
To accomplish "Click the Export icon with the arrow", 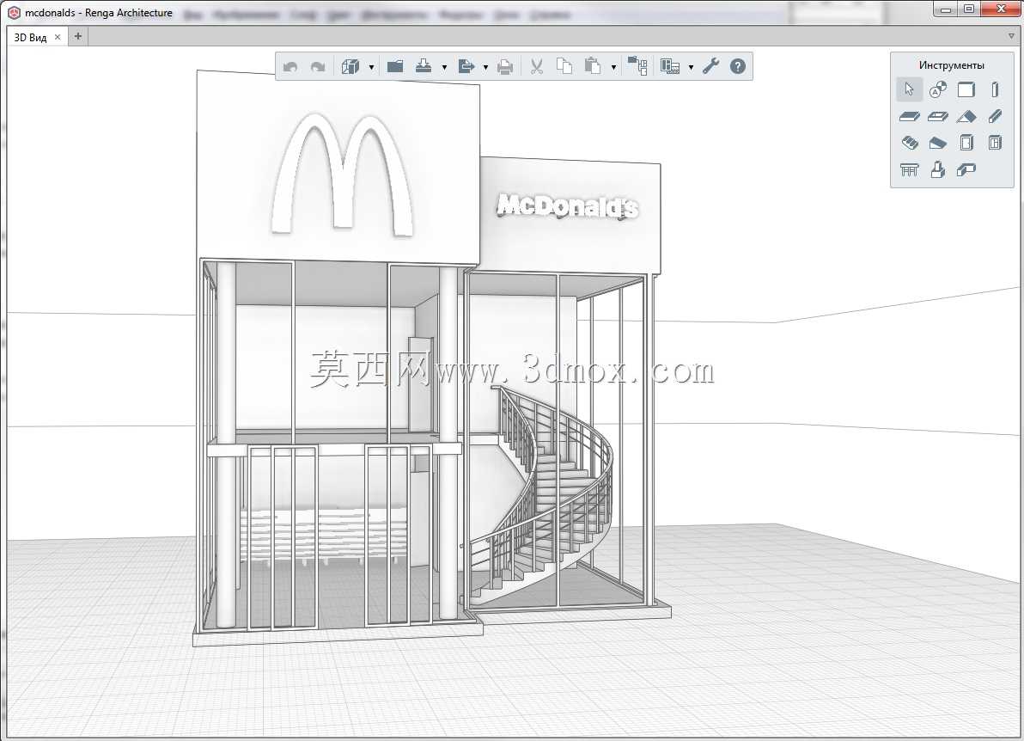I will coord(466,66).
